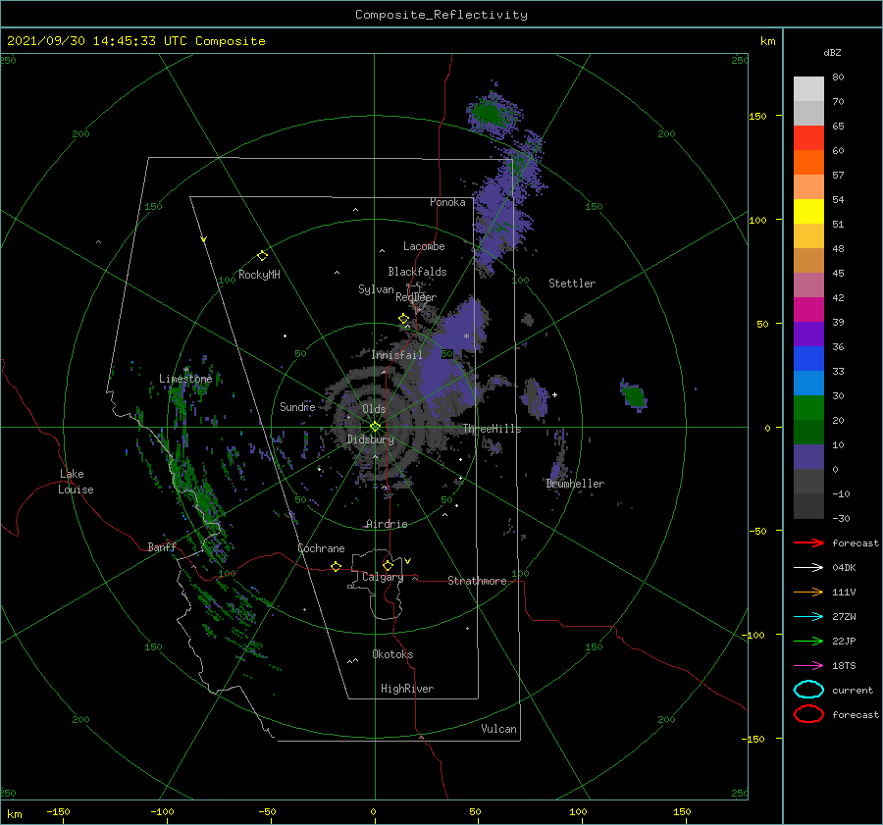The image size is (883, 825).
Task: Click the yellow diamond marker near Cochrane
Action: click(x=336, y=566)
